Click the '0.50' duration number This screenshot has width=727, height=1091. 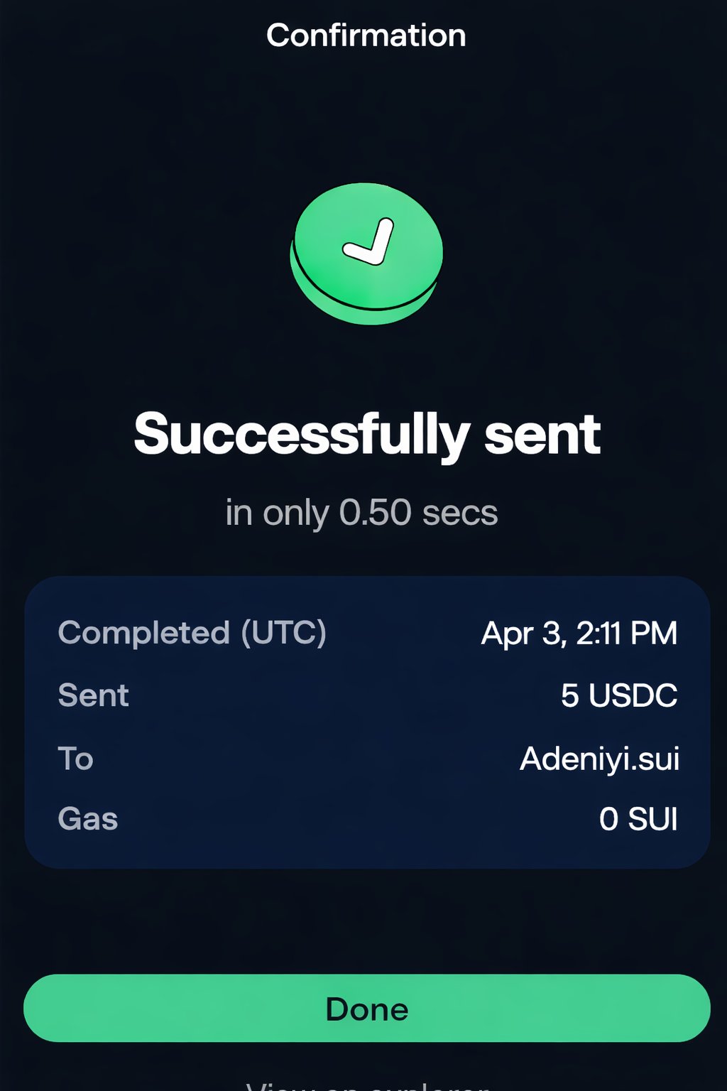(376, 513)
